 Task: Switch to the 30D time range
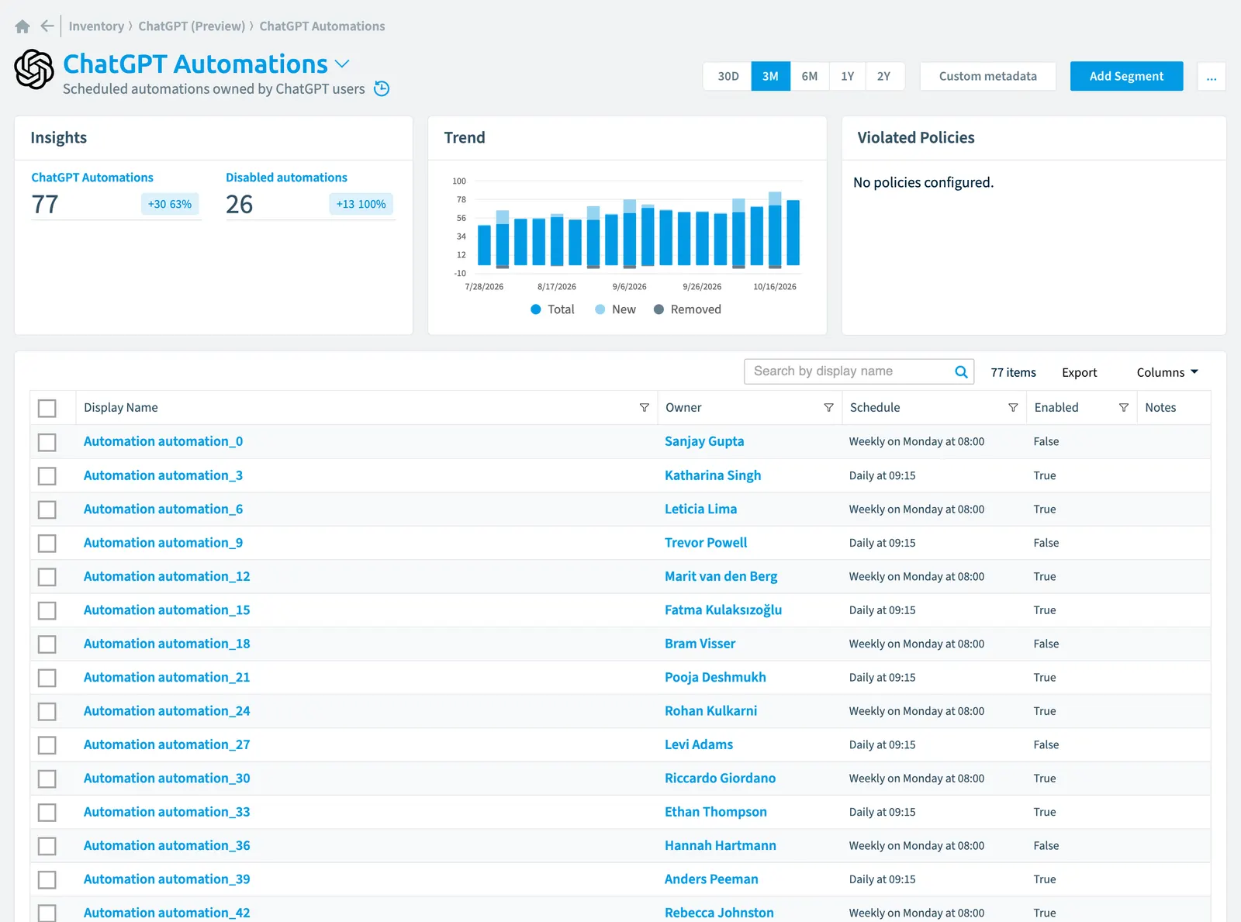[728, 76]
